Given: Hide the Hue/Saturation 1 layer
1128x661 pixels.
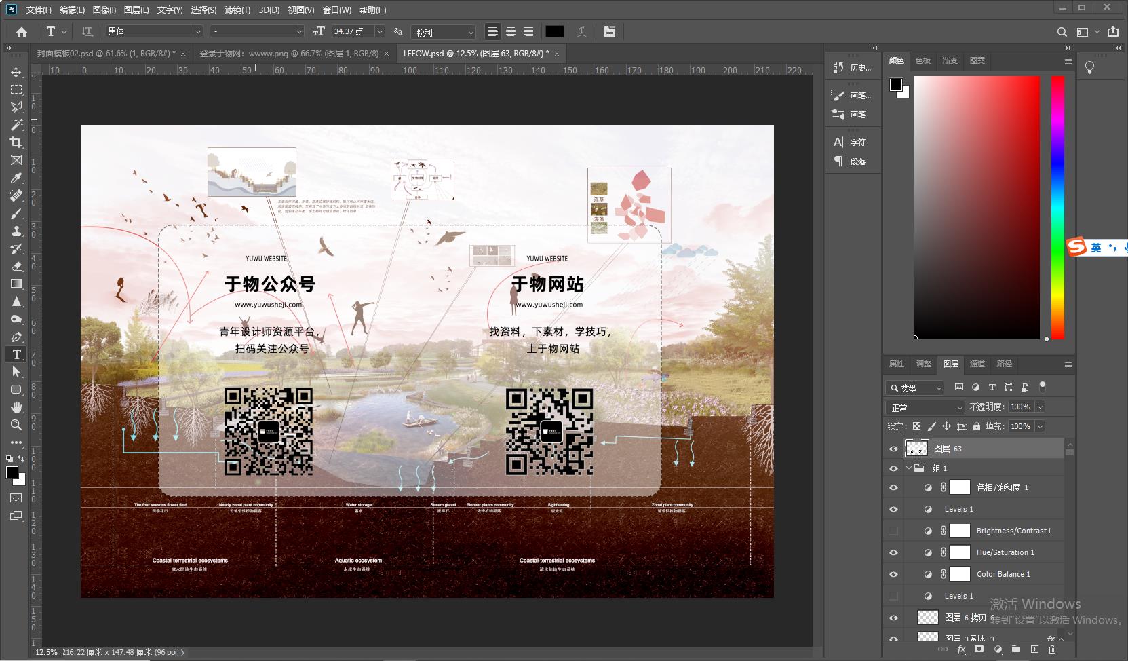Looking at the screenshot, I should point(893,552).
